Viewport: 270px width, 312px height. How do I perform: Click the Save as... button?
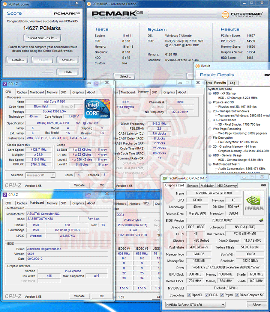click(68, 60)
